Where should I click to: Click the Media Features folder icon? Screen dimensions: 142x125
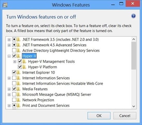(x=19, y=89)
